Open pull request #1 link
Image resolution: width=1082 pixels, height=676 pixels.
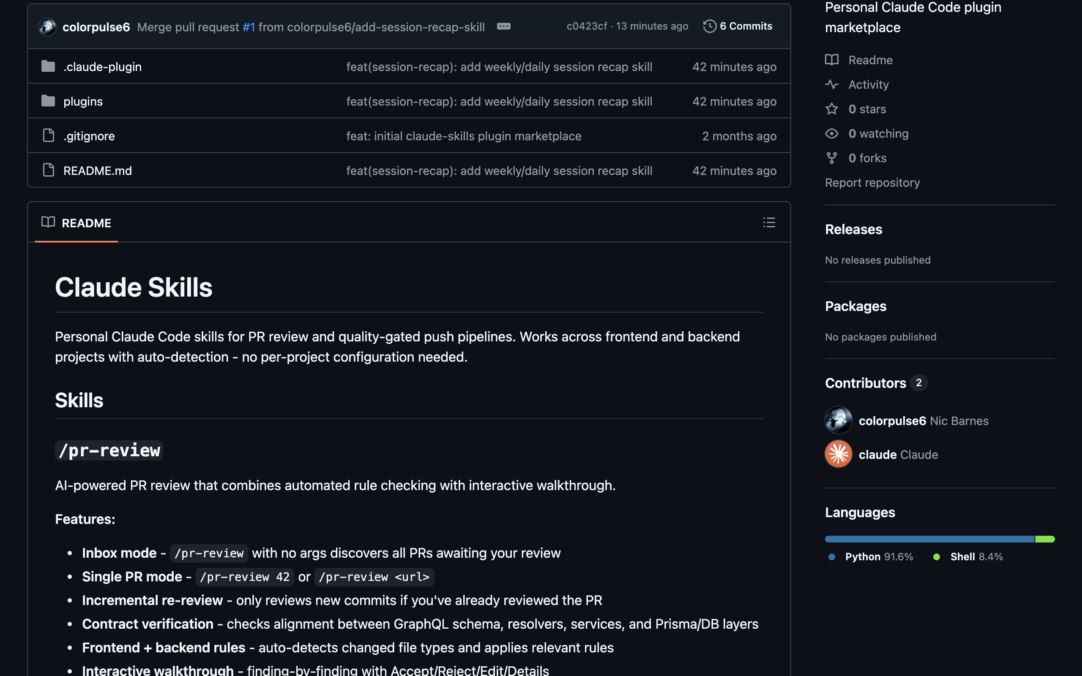pos(249,27)
